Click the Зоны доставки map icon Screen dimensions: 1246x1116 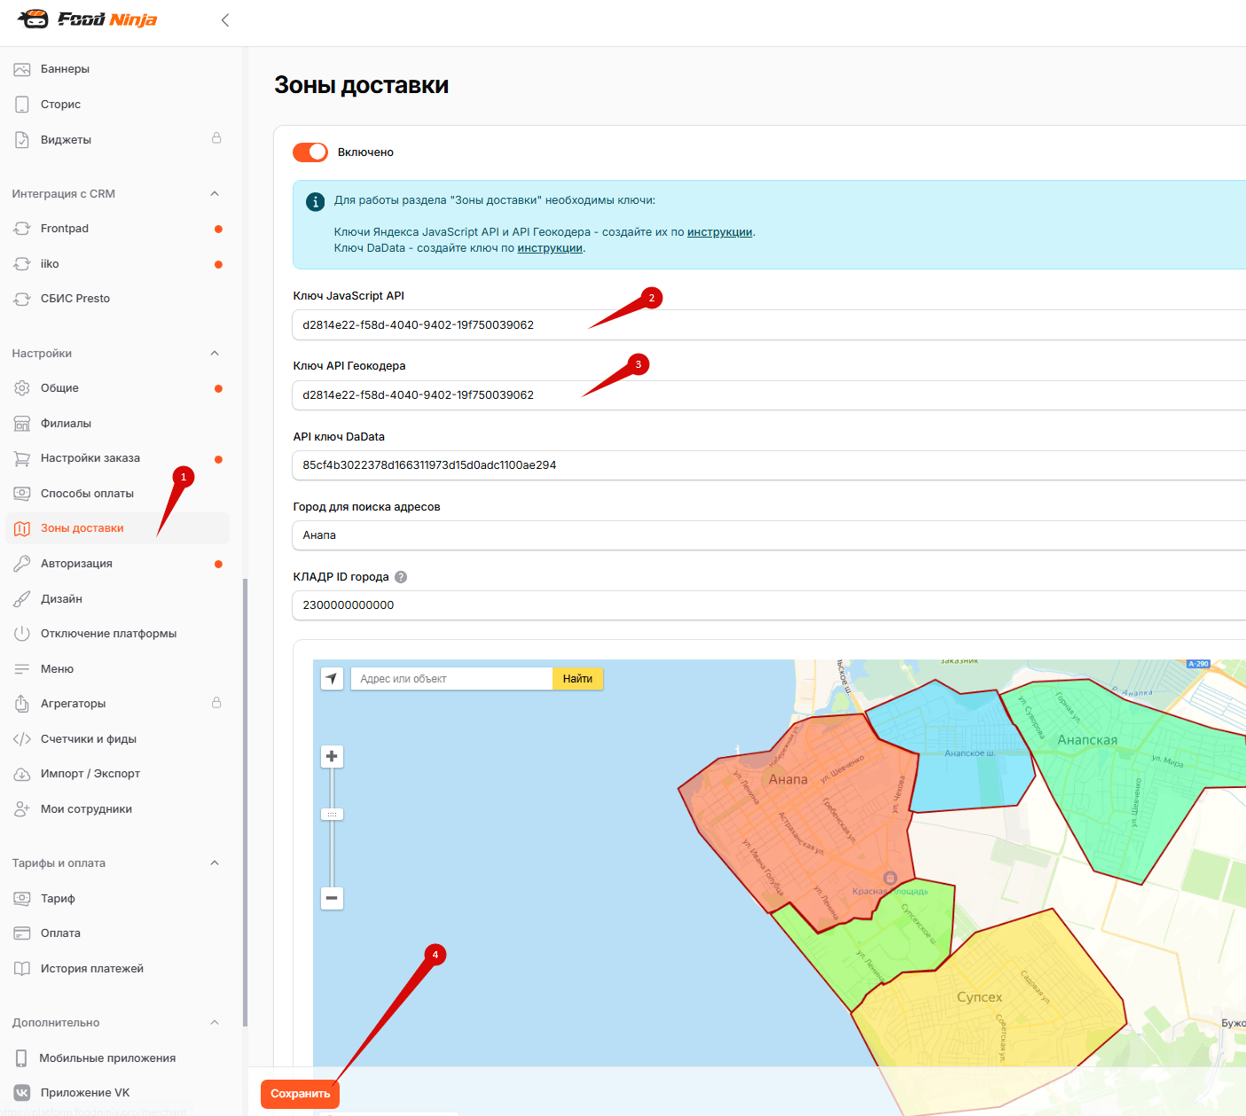(22, 528)
